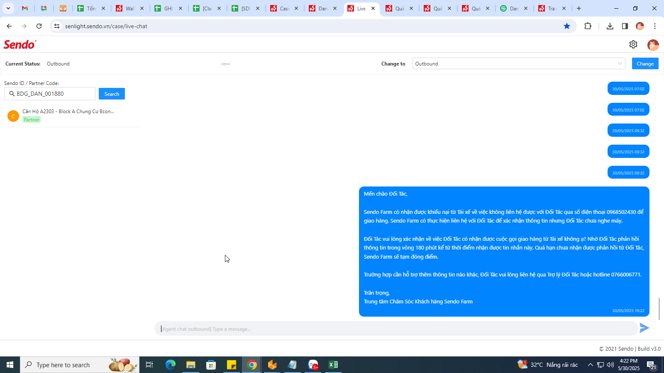Open the tab search dropdown arrow
Viewport: 664px width, 373px height.
(x=8, y=8)
